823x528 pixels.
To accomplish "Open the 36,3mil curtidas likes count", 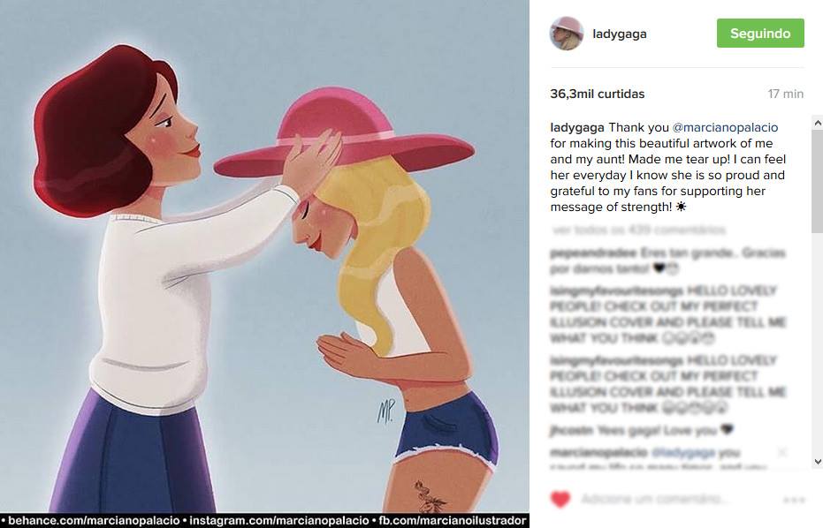I will click(598, 94).
